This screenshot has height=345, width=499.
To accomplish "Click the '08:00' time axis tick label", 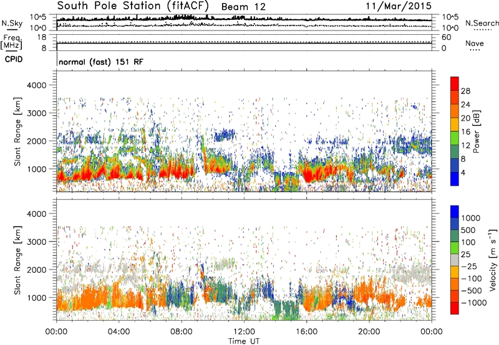I will 181,332.
